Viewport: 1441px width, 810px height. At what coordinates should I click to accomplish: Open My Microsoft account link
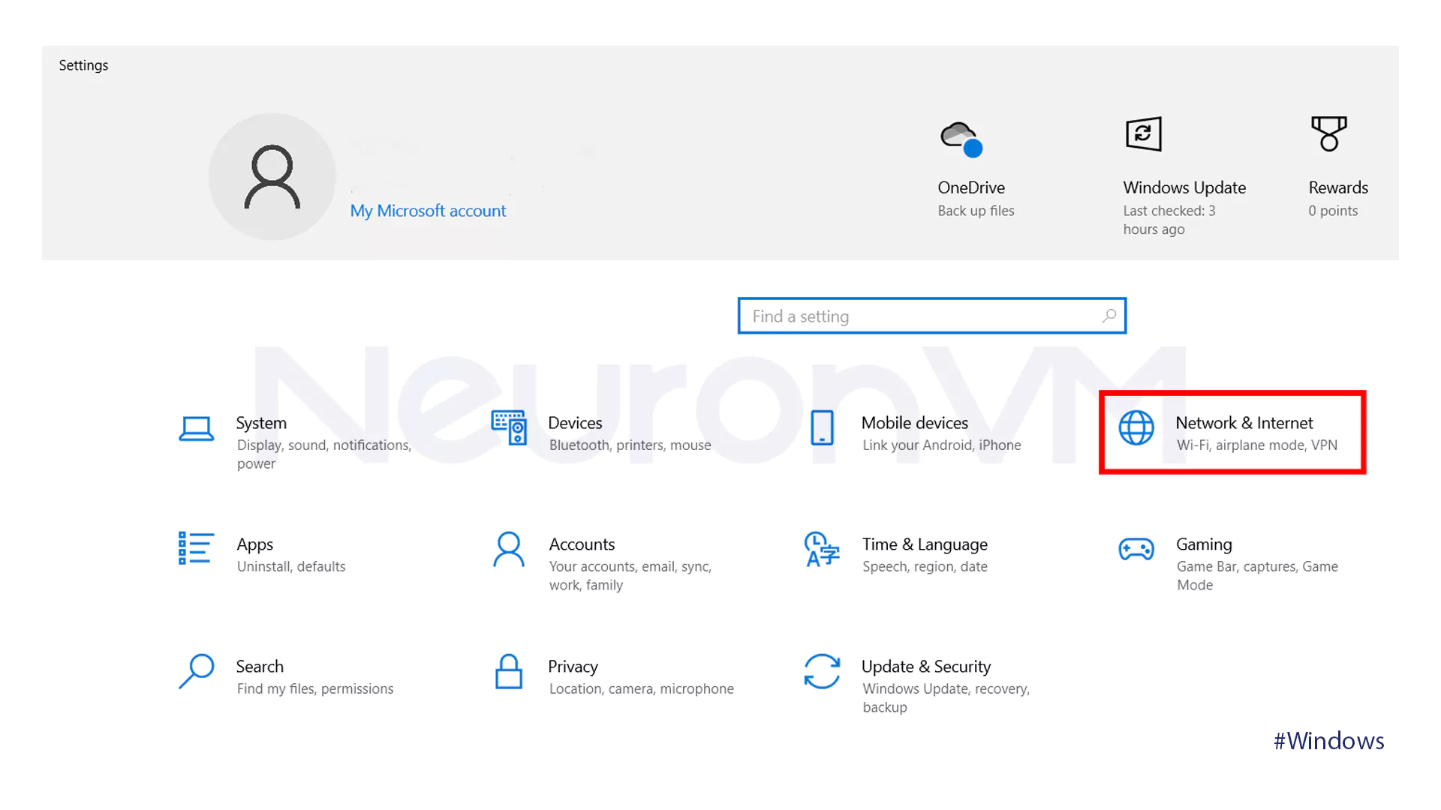[428, 211]
